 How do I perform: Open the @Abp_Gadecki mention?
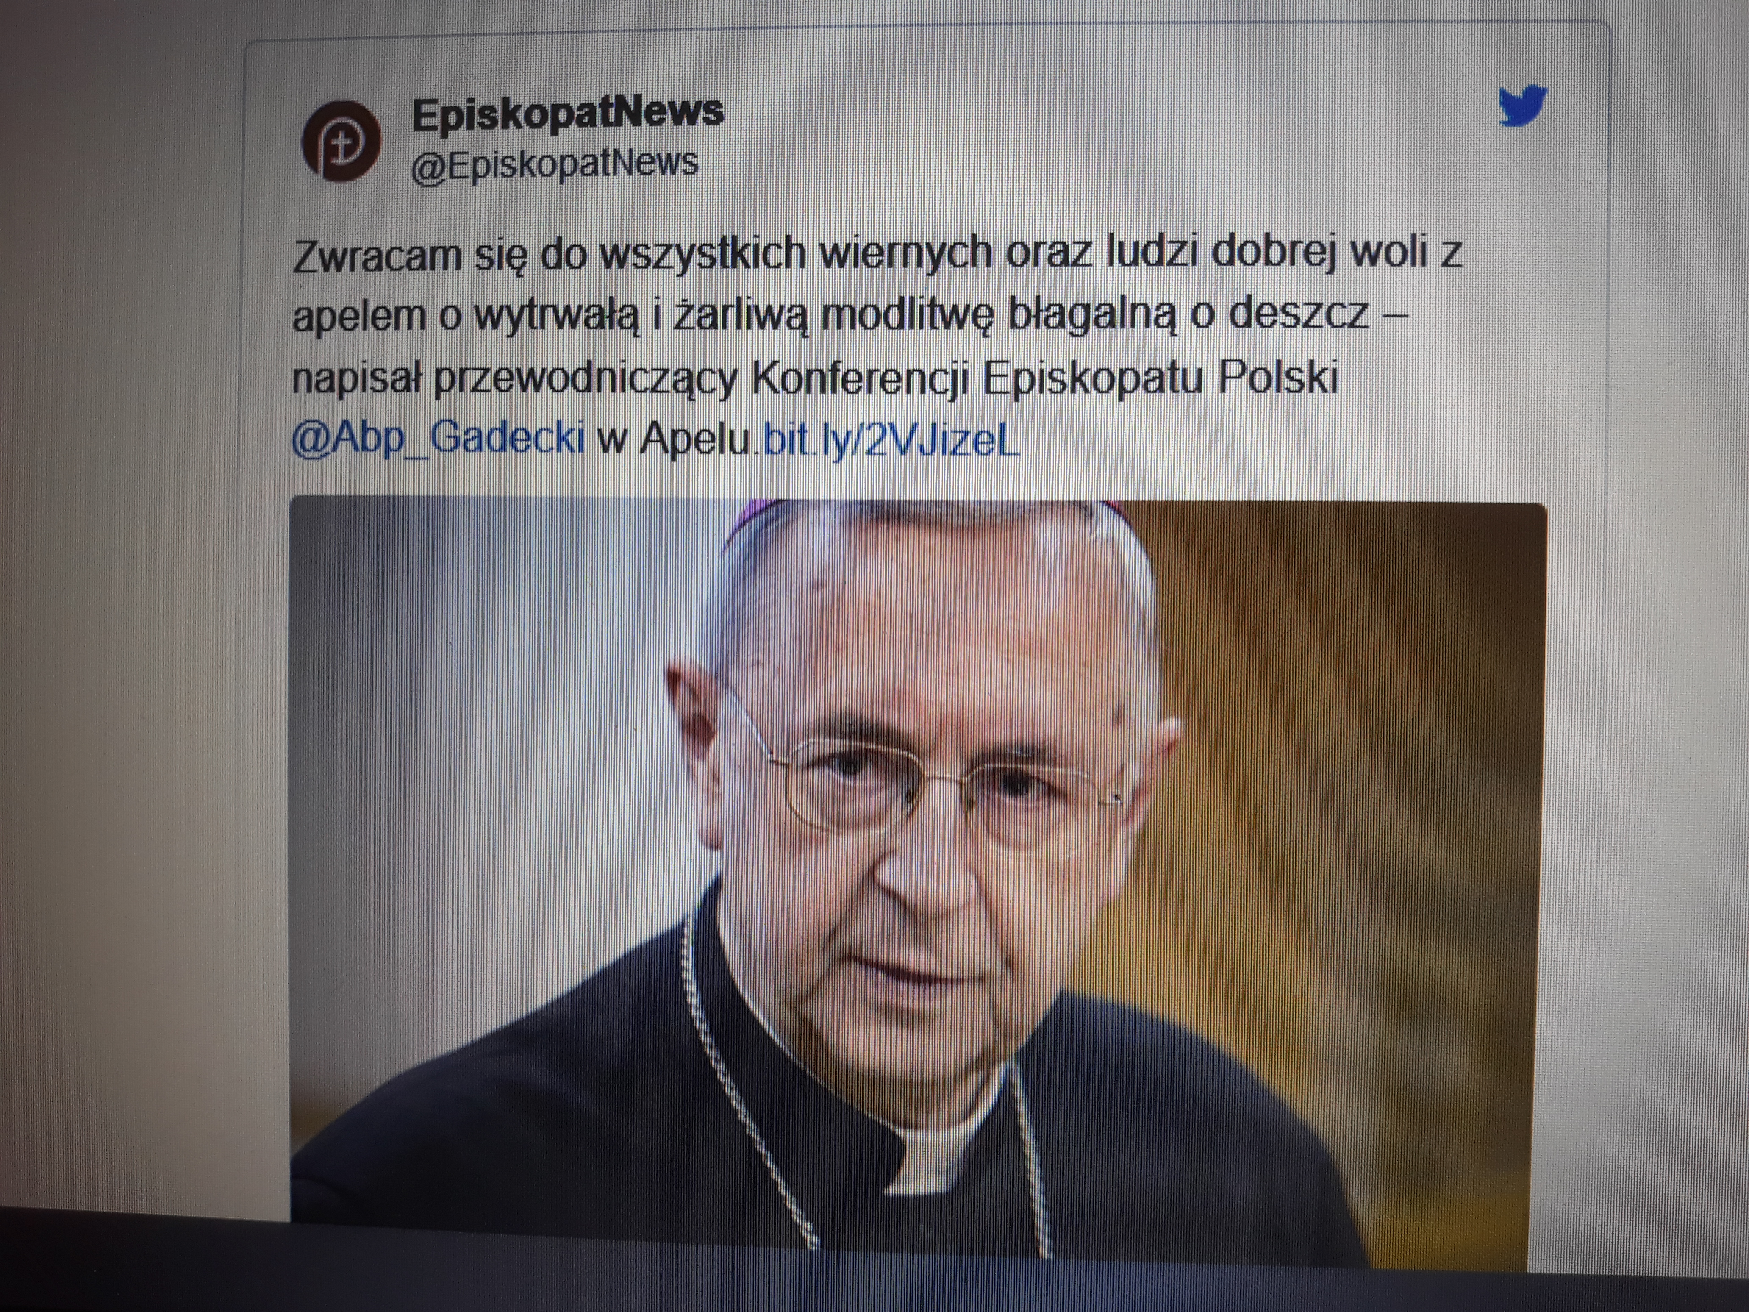(x=439, y=439)
